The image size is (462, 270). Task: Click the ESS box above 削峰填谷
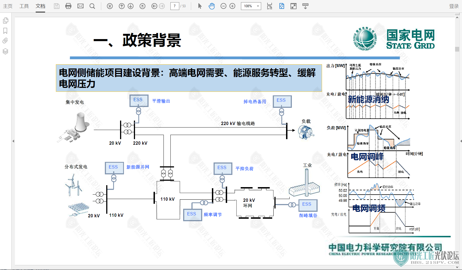point(308,205)
